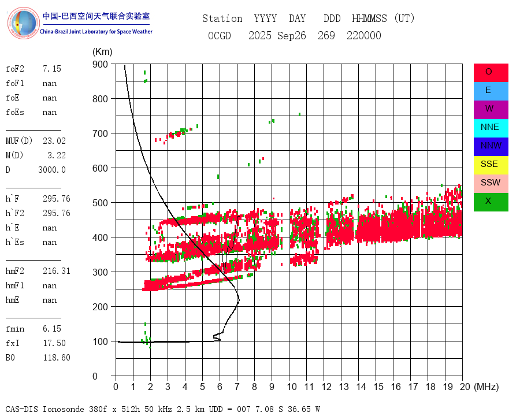
Task: Click the h`F2 value 295.76
Action: [57, 213]
